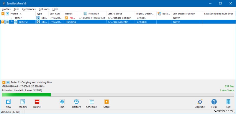
Task: Open Modify profile tool
Action: coord(23,104)
